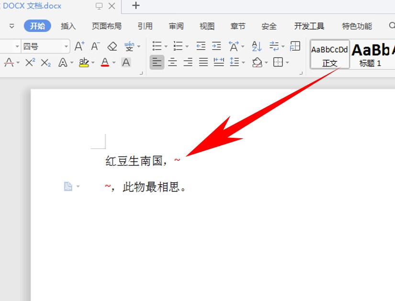The image size is (395, 301).
Task: Expand numbered list style options
Action: (x=187, y=46)
